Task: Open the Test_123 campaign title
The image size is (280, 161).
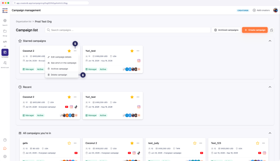Action: point(216,143)
